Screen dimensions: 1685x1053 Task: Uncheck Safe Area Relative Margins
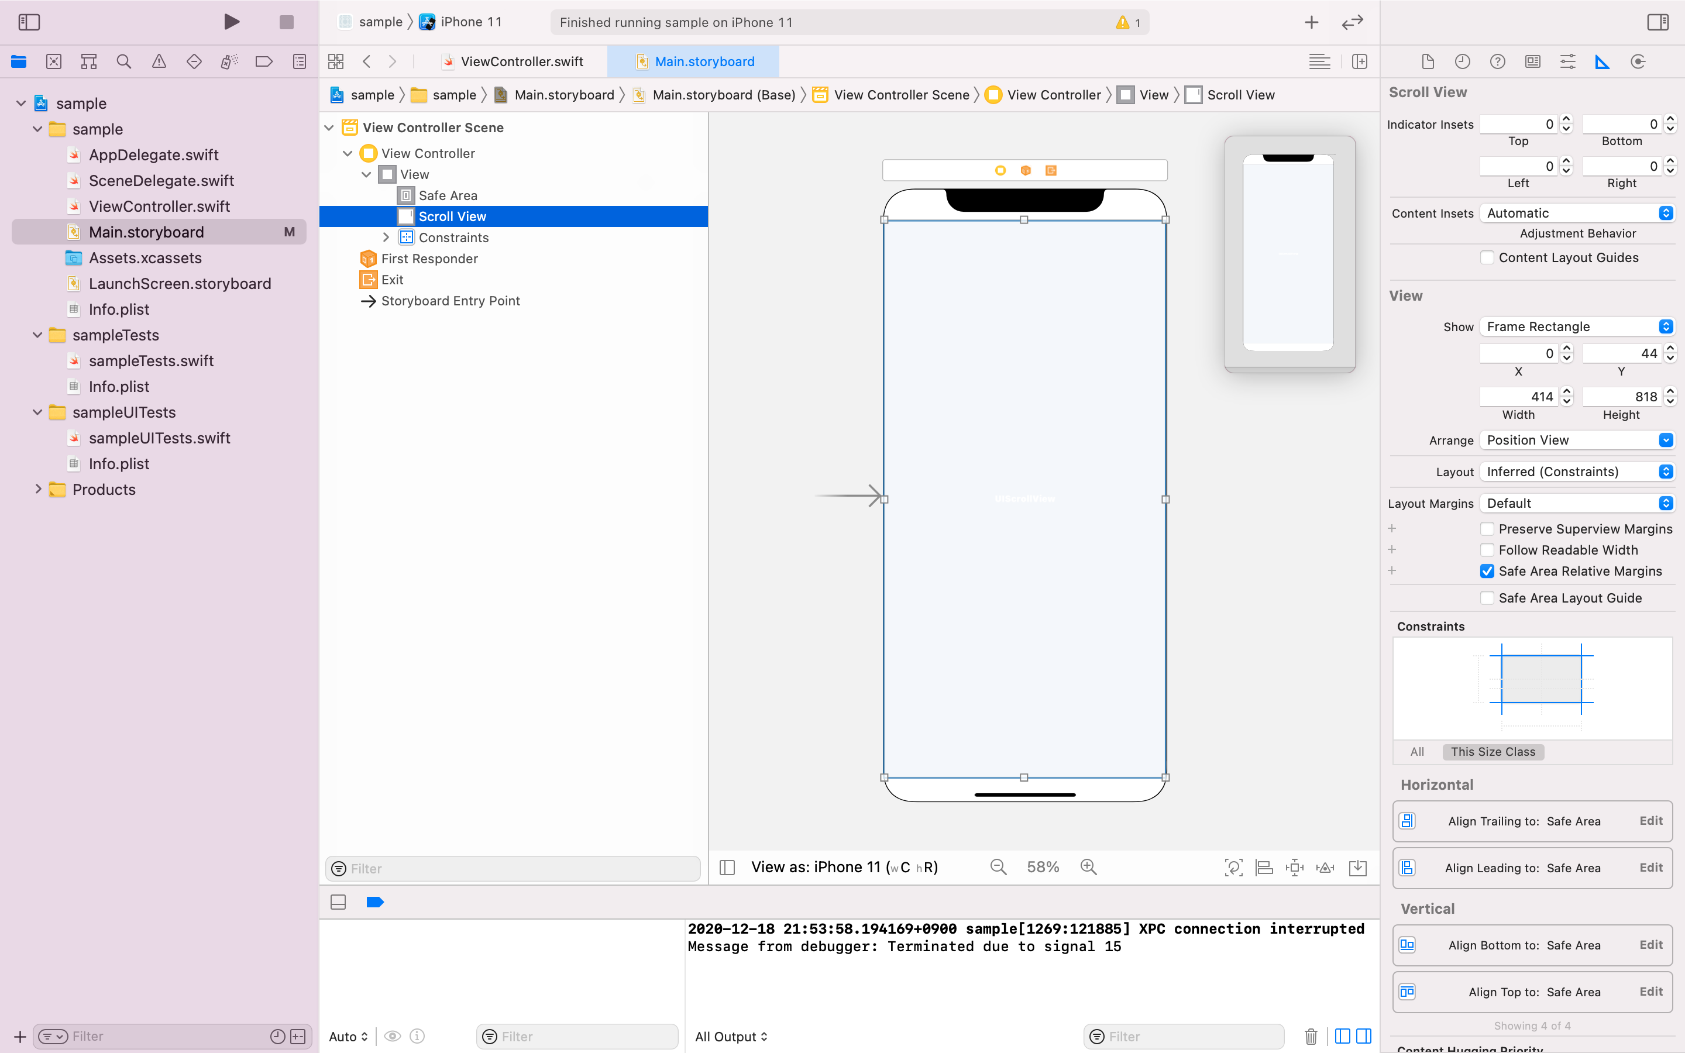(x=1487, y=571)
